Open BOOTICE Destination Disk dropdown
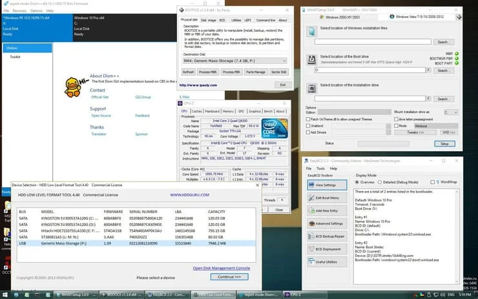Viewport: 478px width, 299px height. click(234, 61)
